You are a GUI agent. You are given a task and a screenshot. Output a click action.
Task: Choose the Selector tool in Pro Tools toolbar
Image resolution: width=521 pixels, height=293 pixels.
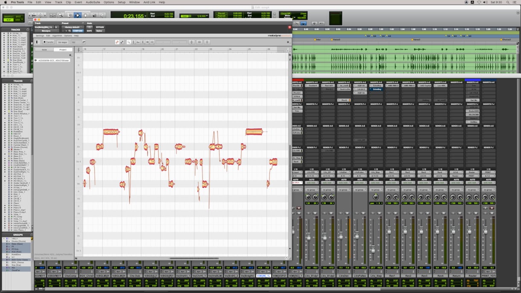pyautogui.click(x=77, y=15)
